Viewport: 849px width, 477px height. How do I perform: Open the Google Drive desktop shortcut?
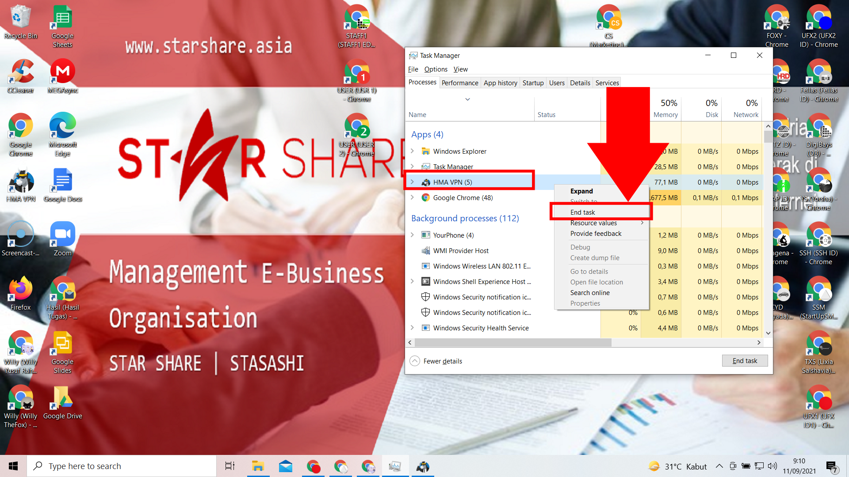62,402
